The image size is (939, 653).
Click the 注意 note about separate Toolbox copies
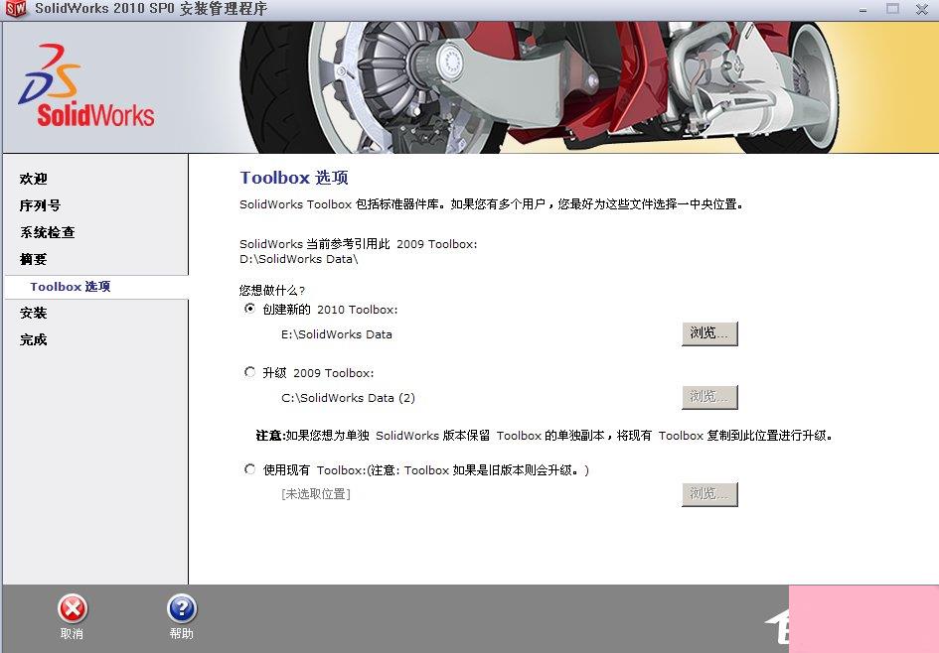click(x=545, y=436)
